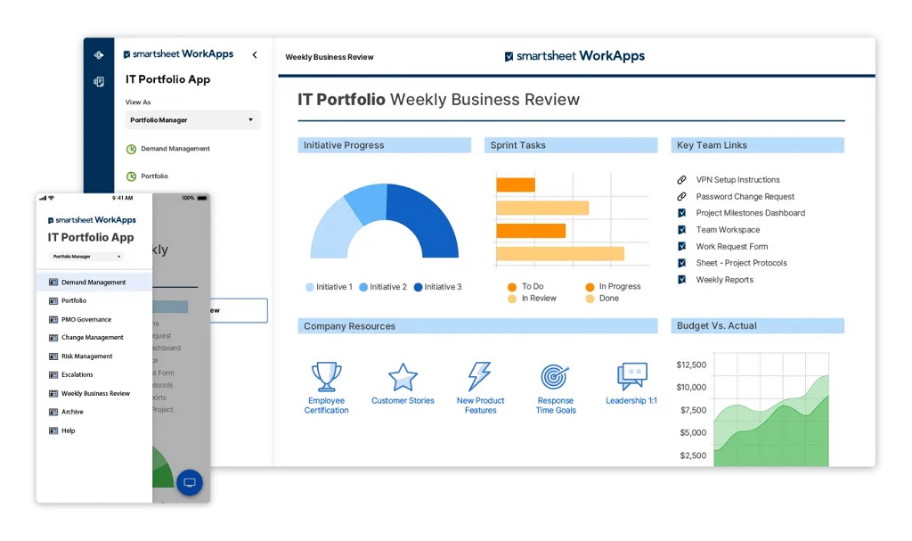Click the In Progress legend swatch
912x541 pixels.
[590, 287]
